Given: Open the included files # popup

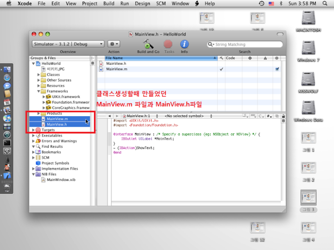Looking at the screenshot, I should (270, 116).
